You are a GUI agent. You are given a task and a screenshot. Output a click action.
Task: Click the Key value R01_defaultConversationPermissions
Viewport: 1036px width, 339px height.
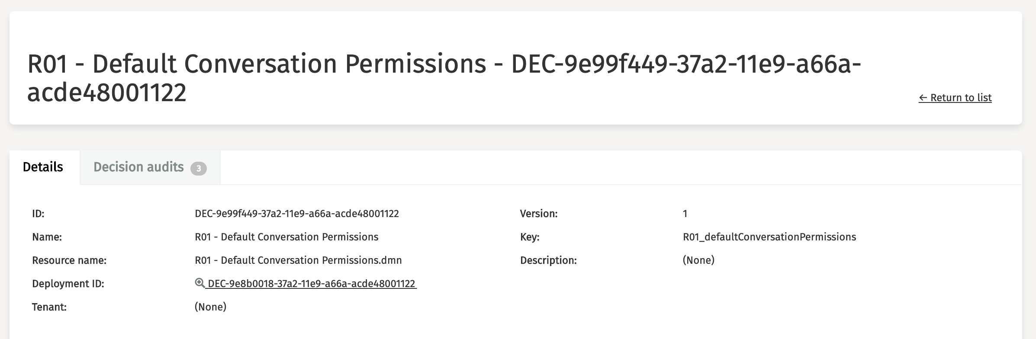pos(769,237)
